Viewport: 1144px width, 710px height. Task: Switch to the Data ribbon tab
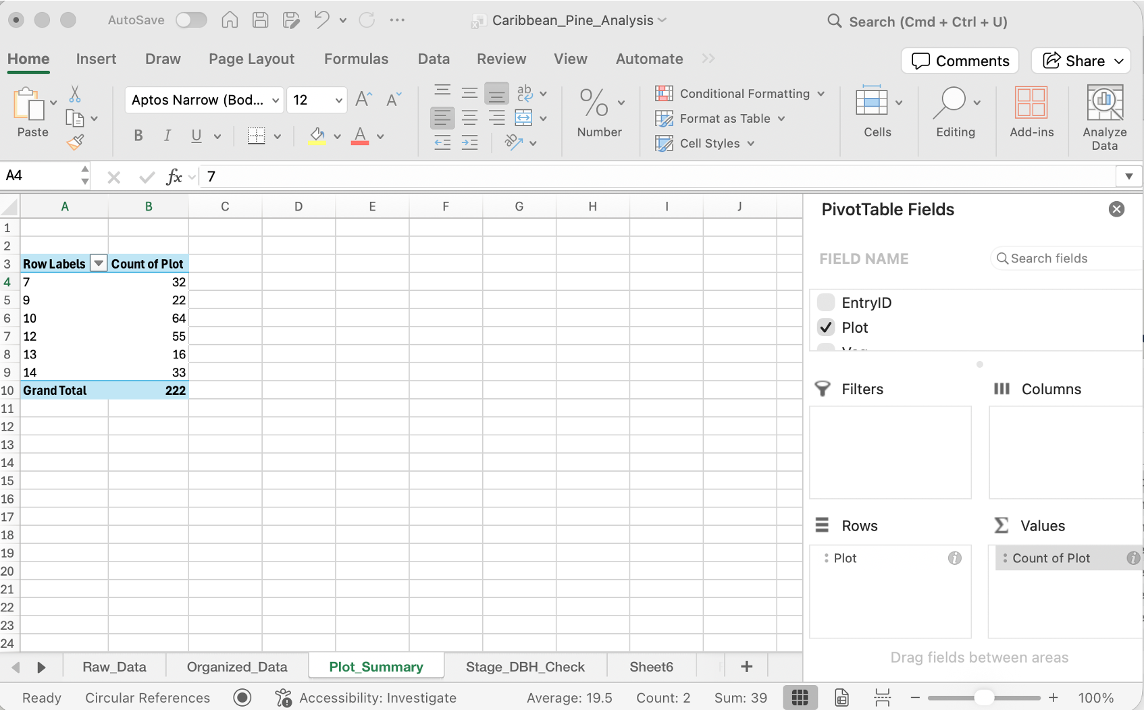tap(434, 59)
